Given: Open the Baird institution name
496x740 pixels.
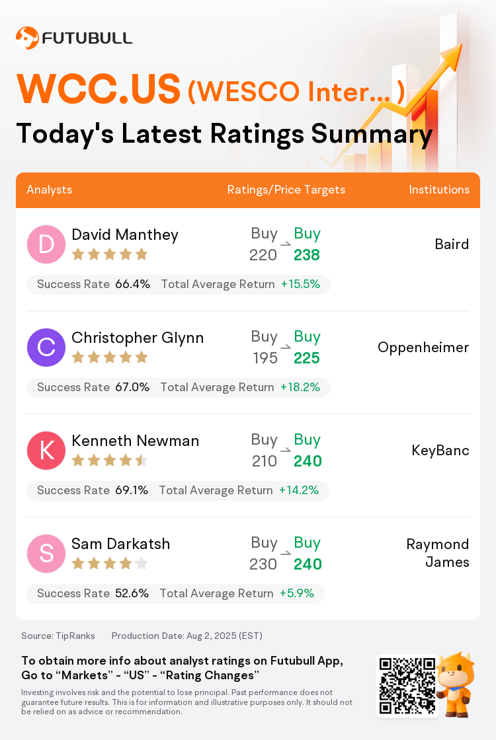Looking at the screenshot, I should 452,244.
